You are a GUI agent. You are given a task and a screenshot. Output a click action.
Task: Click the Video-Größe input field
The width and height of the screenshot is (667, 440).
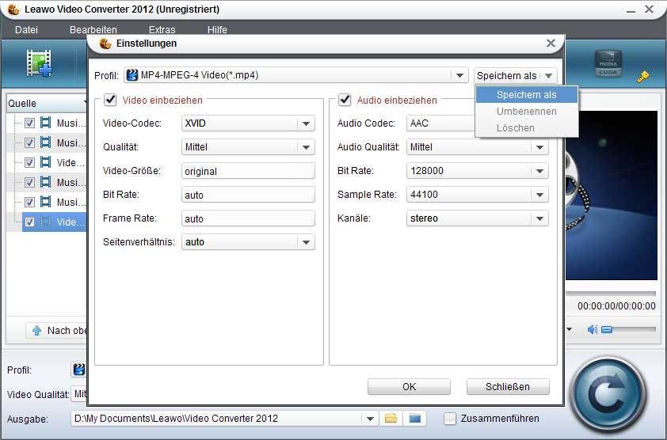(248, 171)
